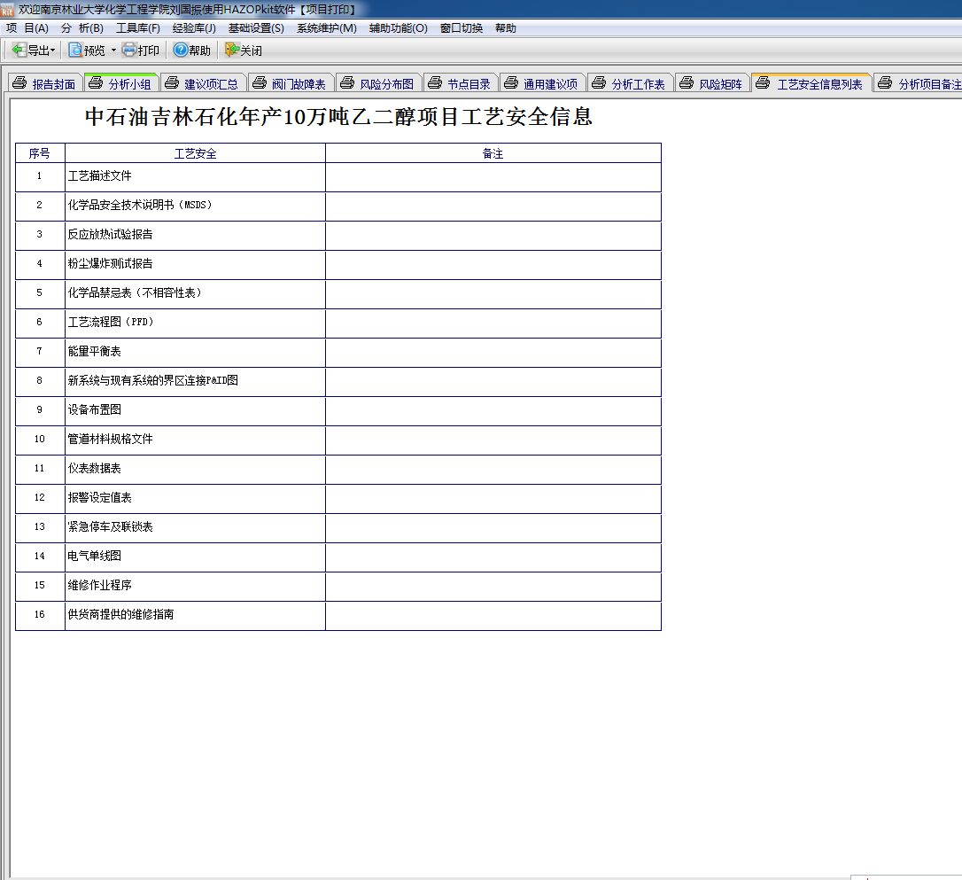Click the HAZOPkit app icon in title bar

(x=7, y=9)
